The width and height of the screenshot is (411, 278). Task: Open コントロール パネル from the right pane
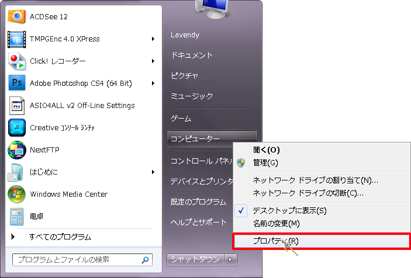pyautogui.click(x=201, y=161)
